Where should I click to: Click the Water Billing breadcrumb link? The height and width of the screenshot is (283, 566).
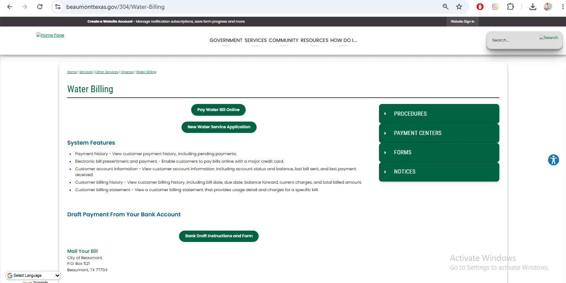click(146, 72)
